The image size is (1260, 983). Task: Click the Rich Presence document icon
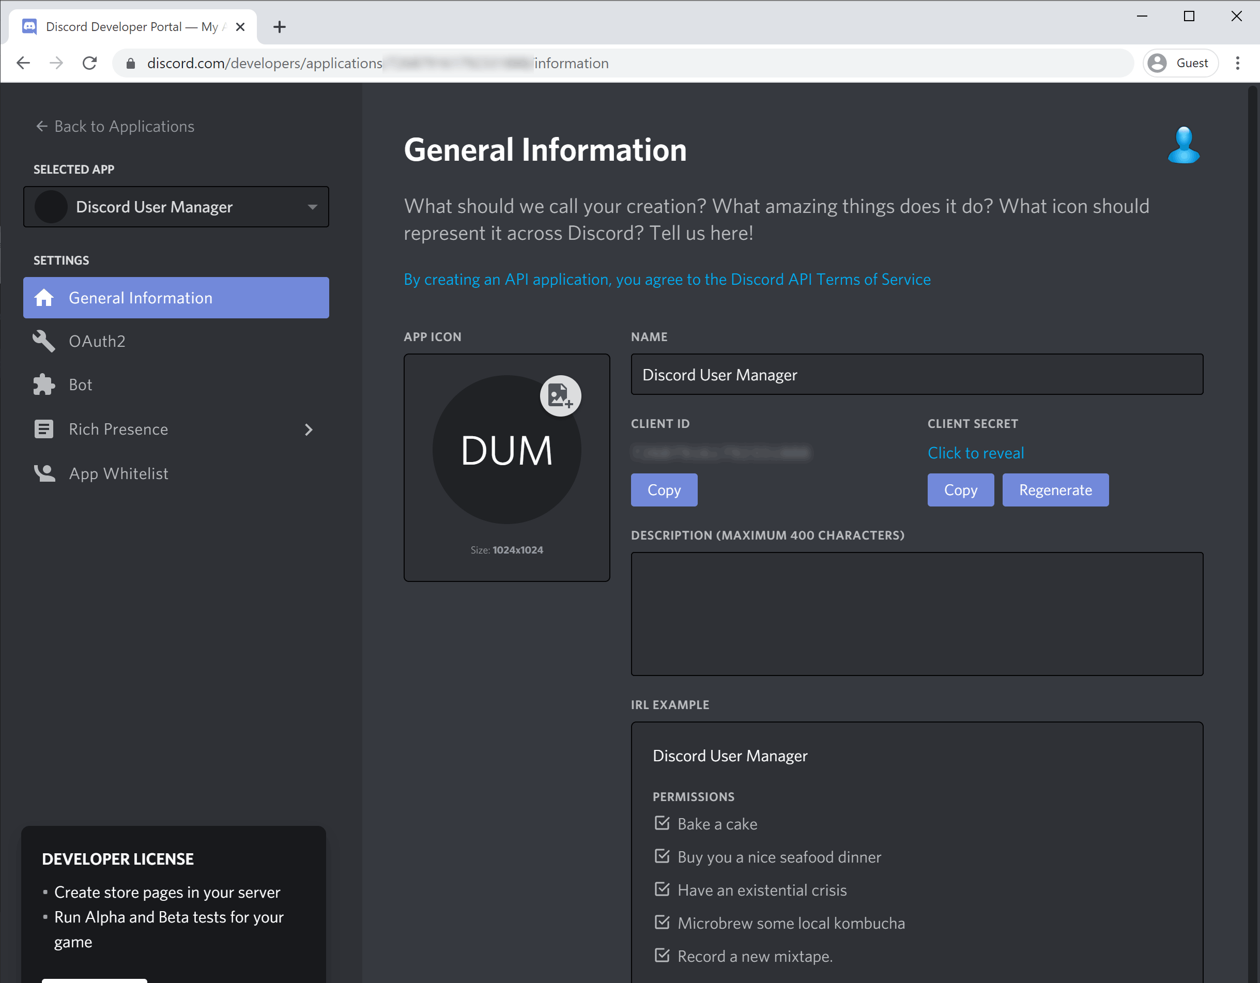[44, 429]
